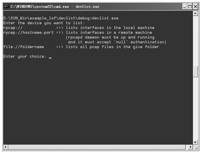Click the title bar text cmd.exe - devlist.exe

(x=77, y=6)
